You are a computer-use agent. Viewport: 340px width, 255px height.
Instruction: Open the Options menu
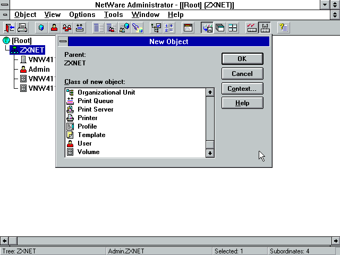[82, 15]
